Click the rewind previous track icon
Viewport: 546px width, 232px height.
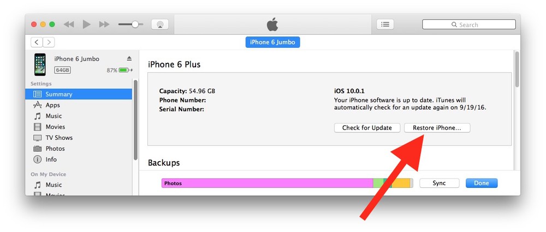pos(69,25)
